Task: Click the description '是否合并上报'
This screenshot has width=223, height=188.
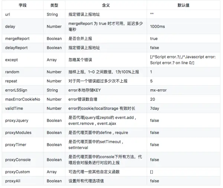Action: pos(80,39)
